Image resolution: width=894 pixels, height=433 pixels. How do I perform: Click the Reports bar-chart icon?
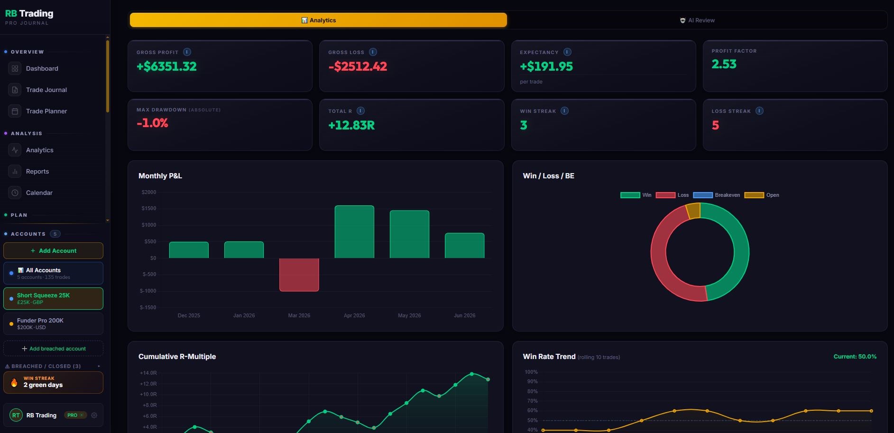[15, 171]
